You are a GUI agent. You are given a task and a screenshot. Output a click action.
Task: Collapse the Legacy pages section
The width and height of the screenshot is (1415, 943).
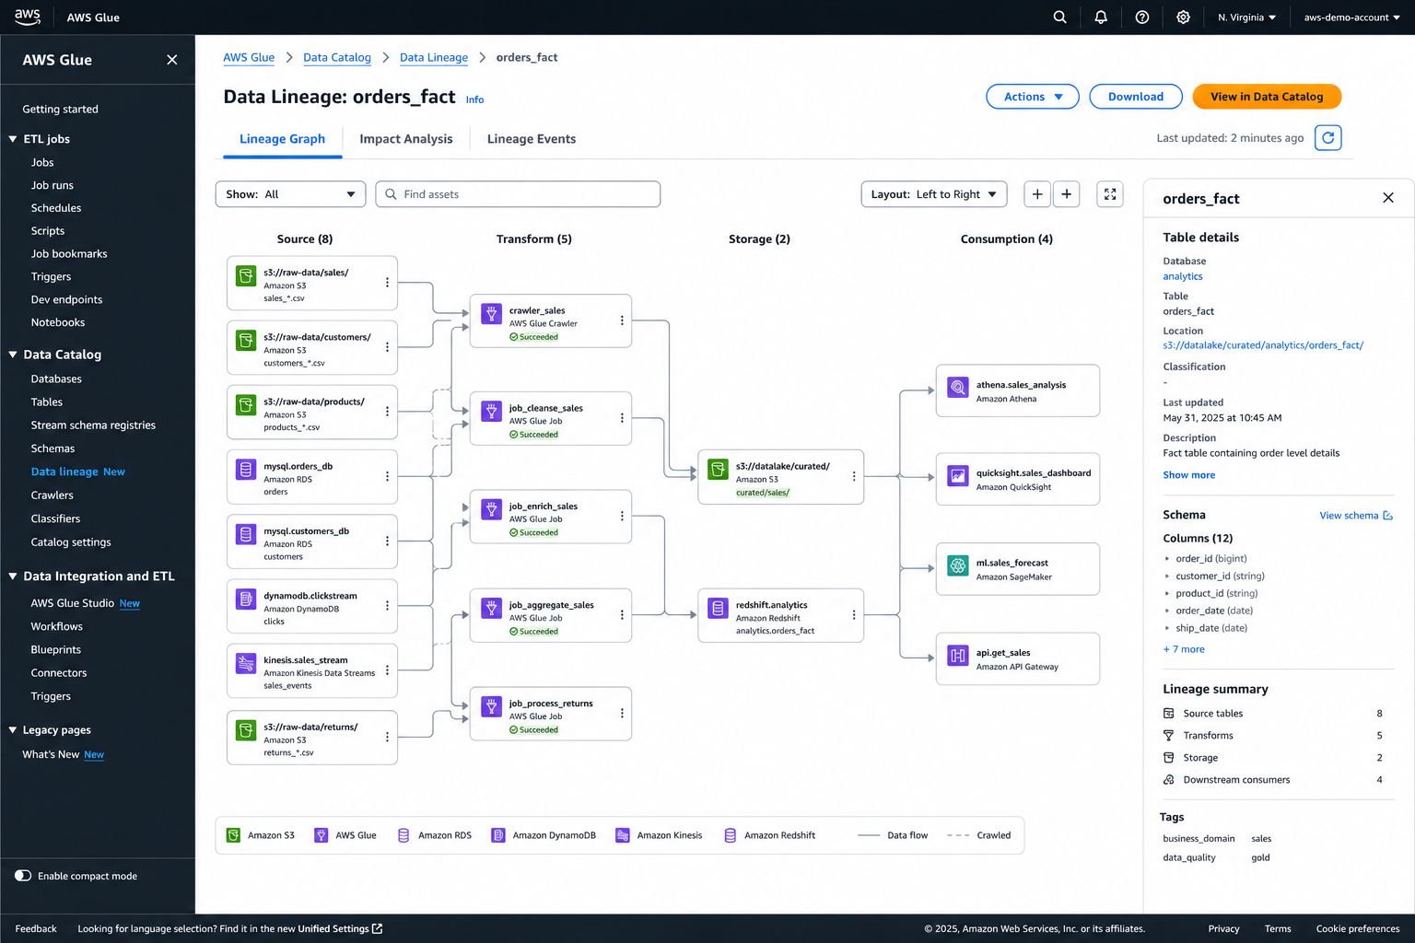click(13, 730)
